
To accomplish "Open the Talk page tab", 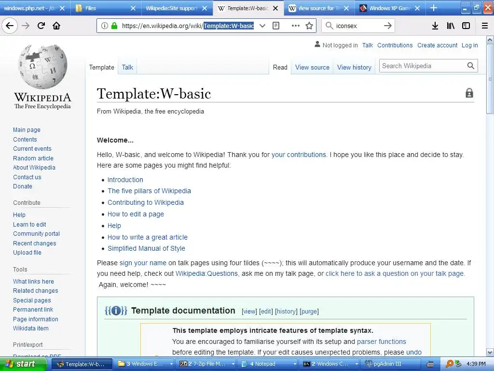I will click(x=127, y=67).
